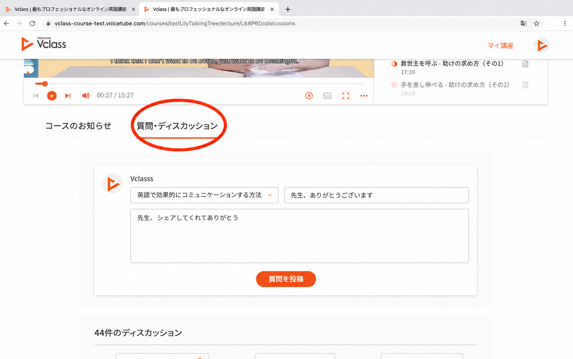Image resolution: width=573 pixels, height=359 pixels.
Task: Expand the course topic dropdown
Action: [204, 195]
